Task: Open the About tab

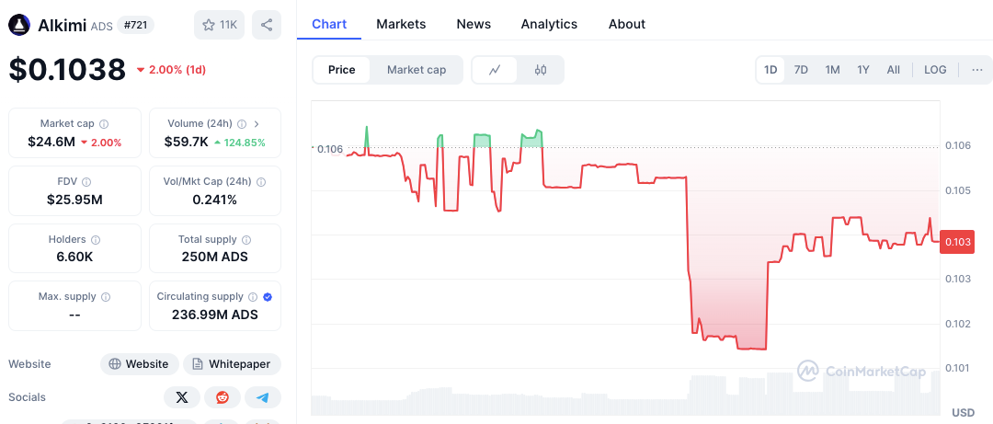Action: 627,24
